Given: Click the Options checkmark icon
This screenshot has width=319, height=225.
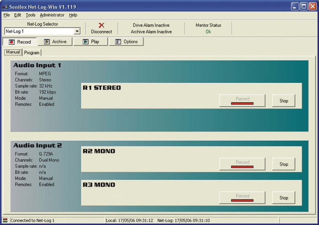Looking at the screenshot, I should coord(118,42).
